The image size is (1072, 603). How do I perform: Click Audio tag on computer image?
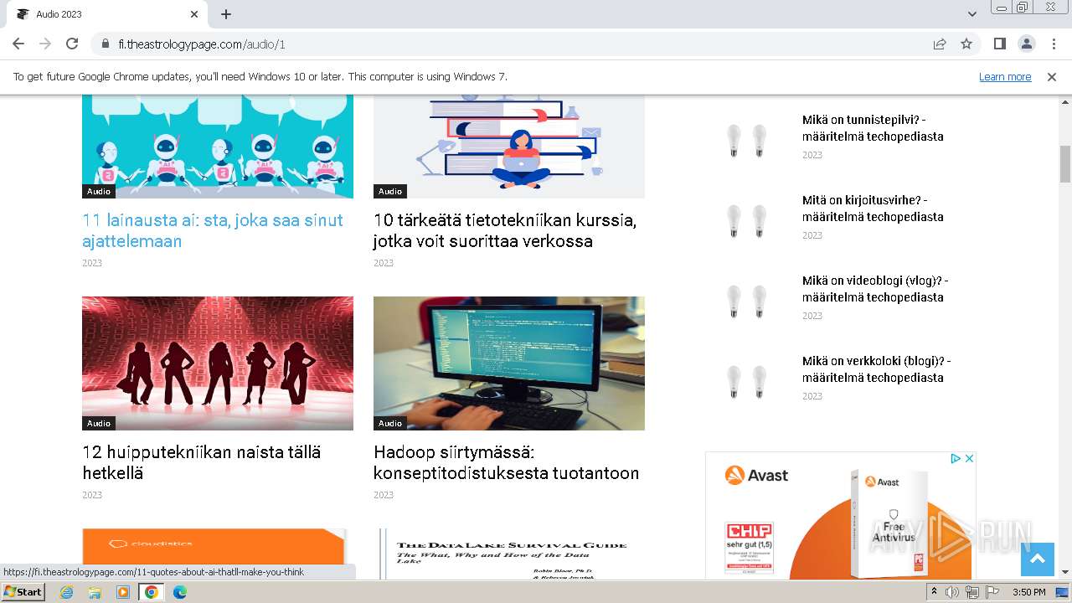390,423
